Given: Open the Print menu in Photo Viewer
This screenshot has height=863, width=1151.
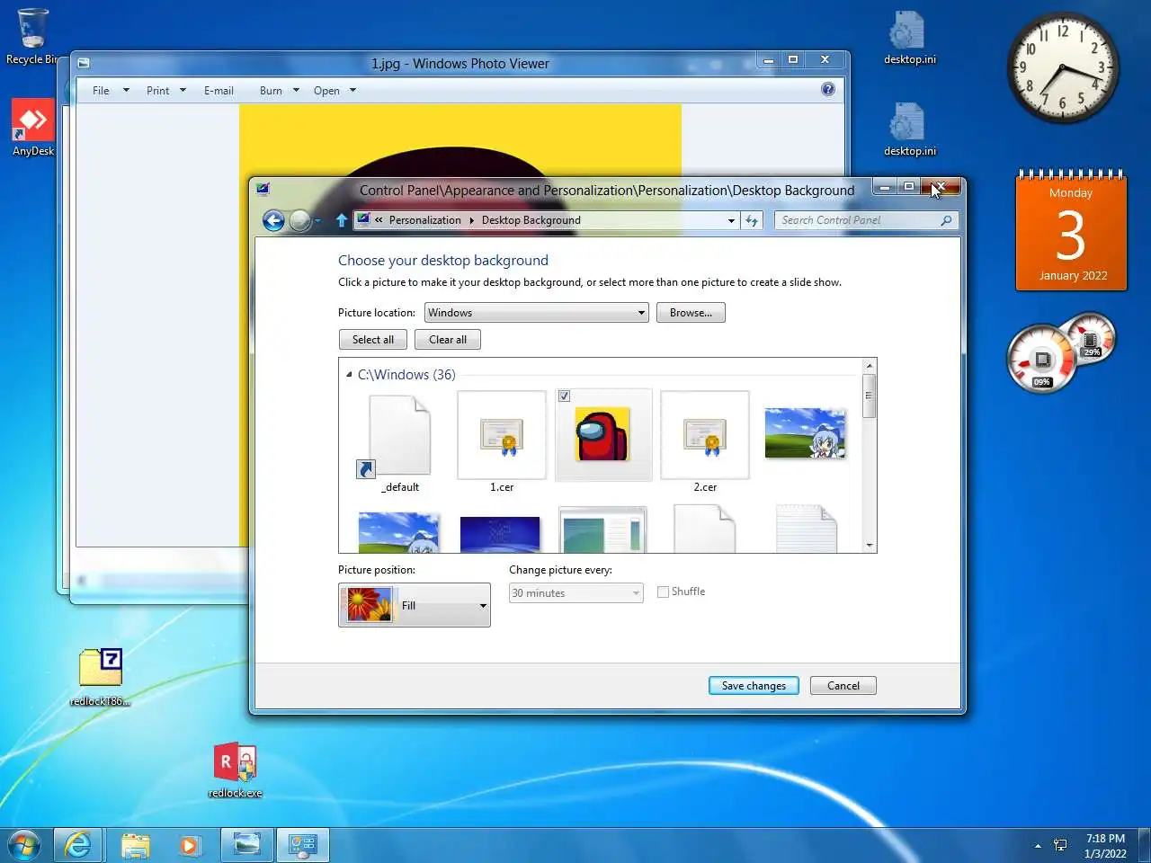Looking at the screenshot, I should (x=165, y=91).
